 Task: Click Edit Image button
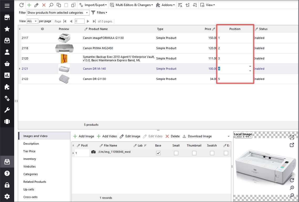pos(130,136)
